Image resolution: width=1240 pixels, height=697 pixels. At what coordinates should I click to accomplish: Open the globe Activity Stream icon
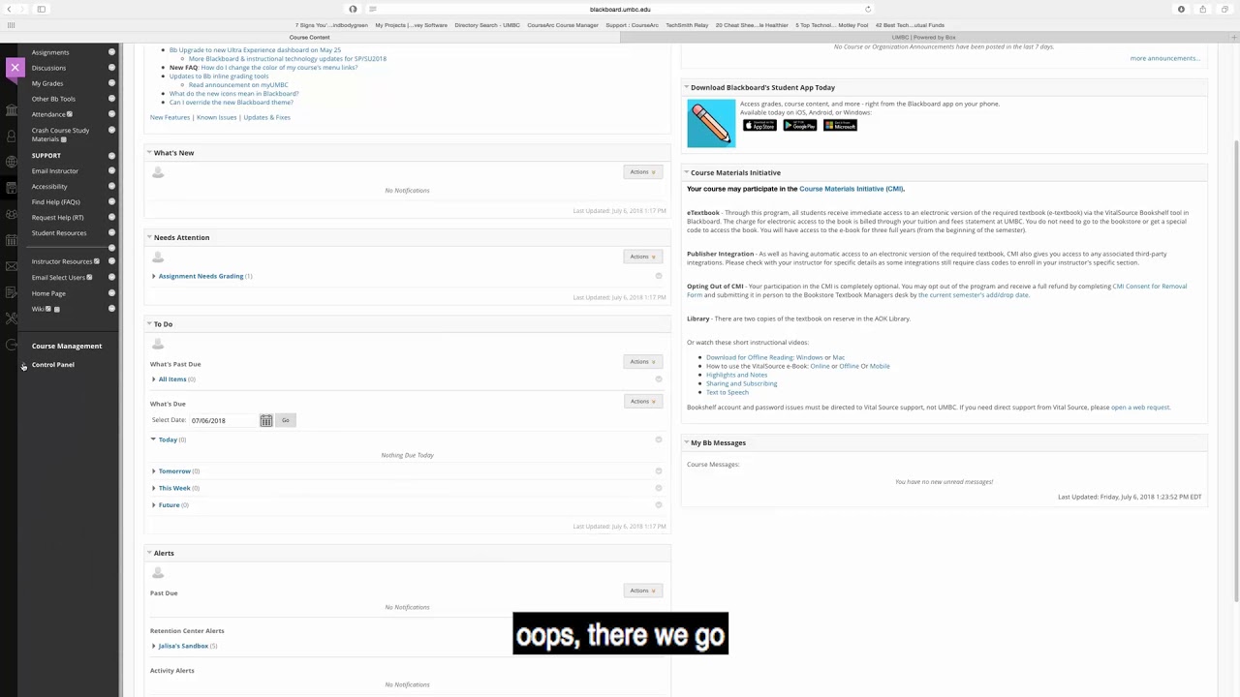(12, 163)
